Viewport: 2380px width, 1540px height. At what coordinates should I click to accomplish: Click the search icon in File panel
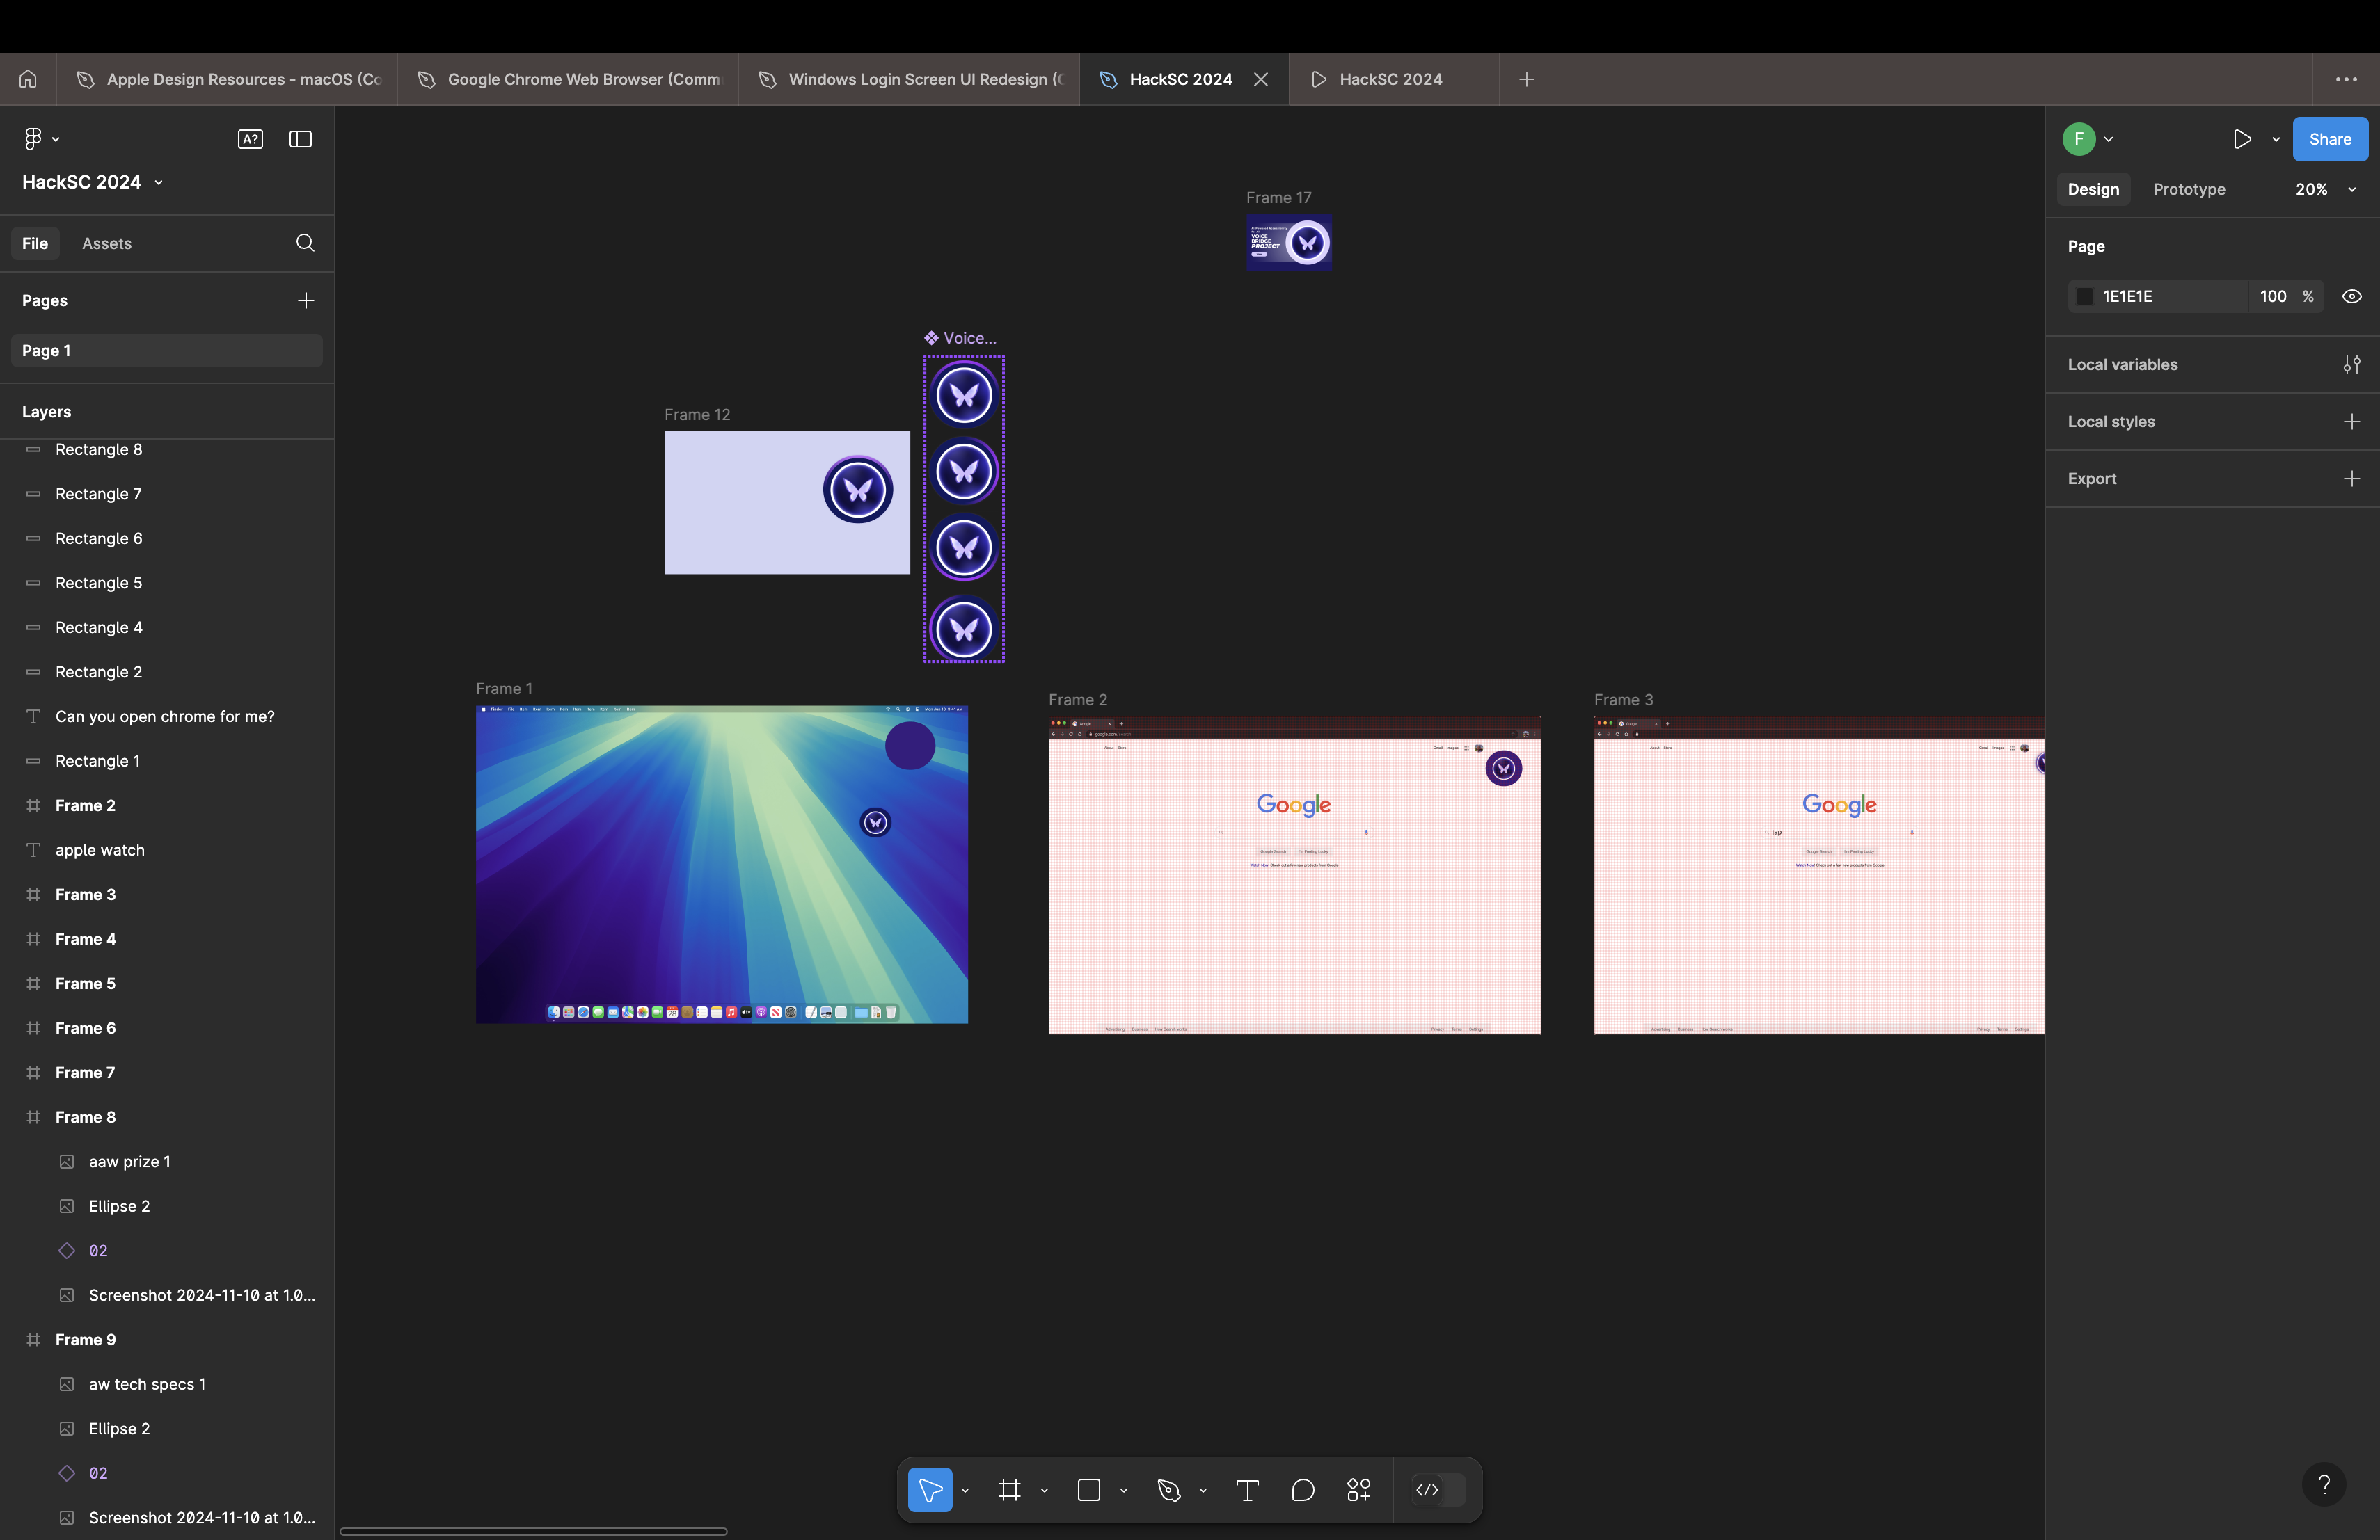[x=305, y=243]
